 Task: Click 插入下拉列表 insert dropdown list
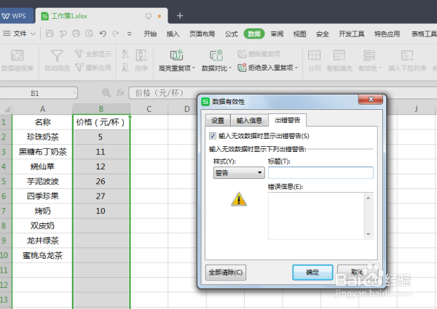(x=407, y=60)
